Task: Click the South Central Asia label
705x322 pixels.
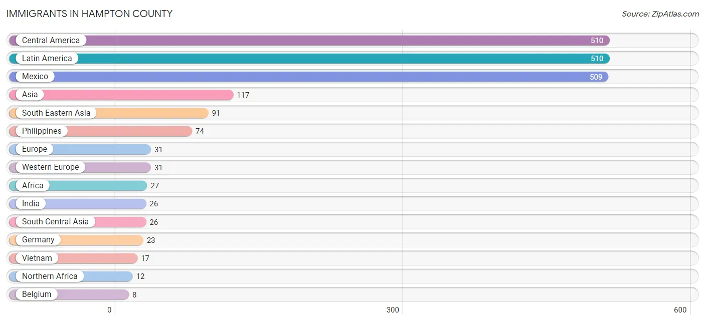Action: tap(55, 222)
